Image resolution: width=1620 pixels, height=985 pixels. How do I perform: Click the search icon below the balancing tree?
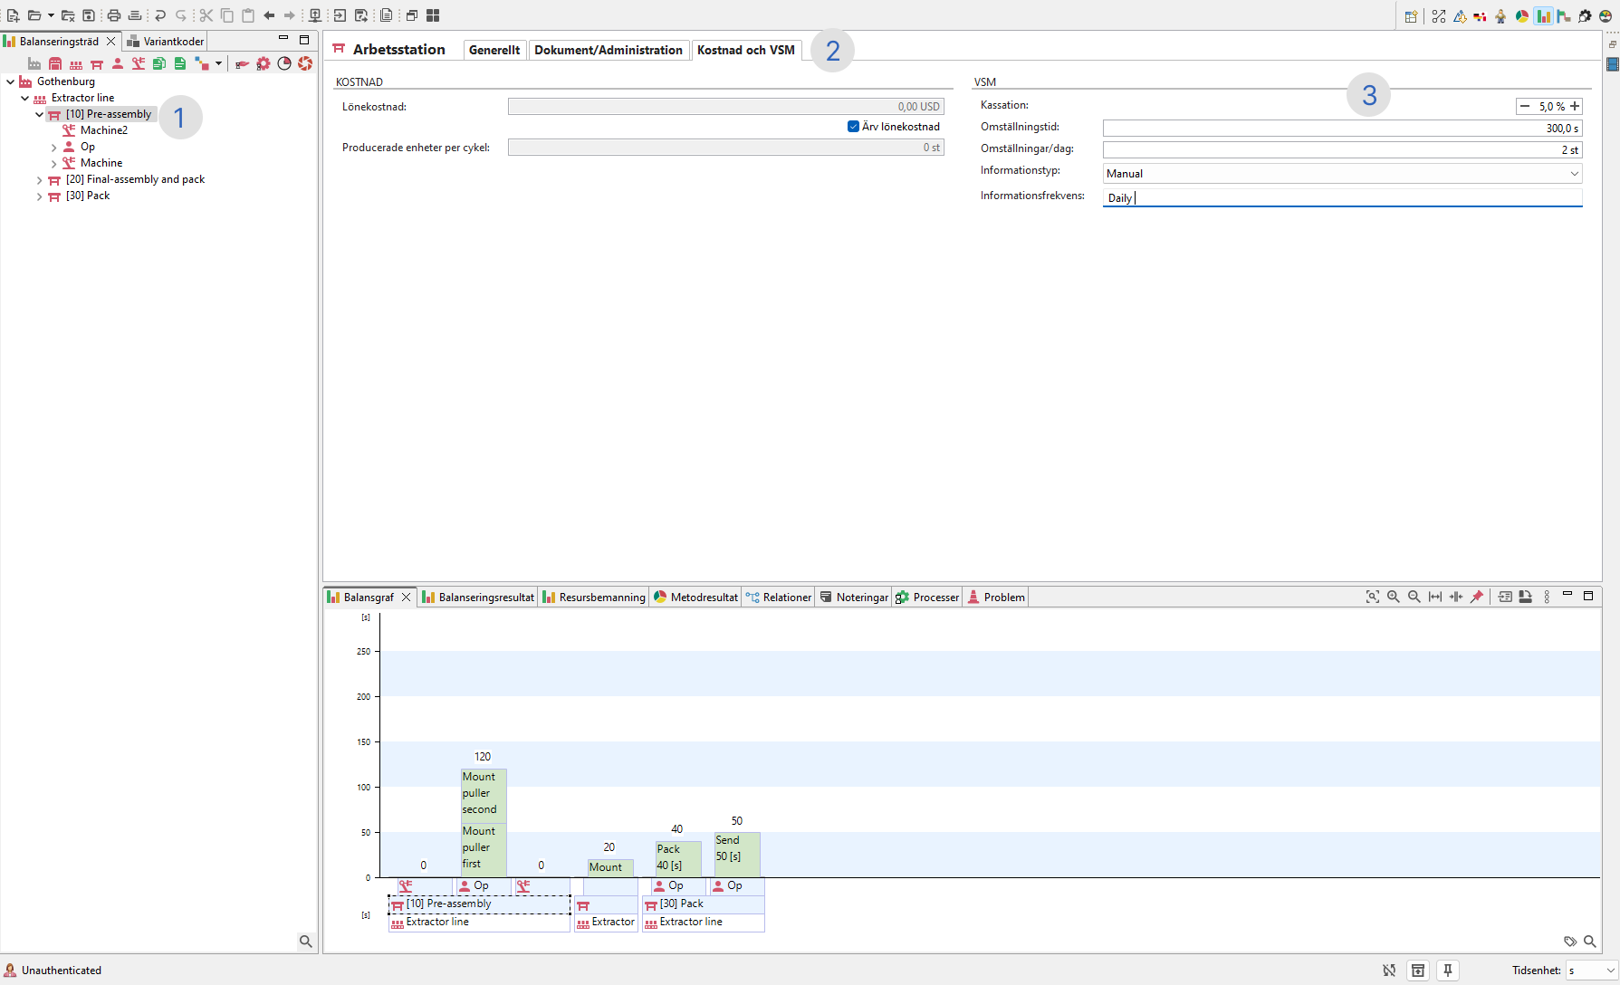pos(305,942)
